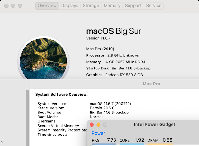This screenshot has width=199, height=146.
Task: Minimize the Intel Power Gadget window
Action: point(99,125)
